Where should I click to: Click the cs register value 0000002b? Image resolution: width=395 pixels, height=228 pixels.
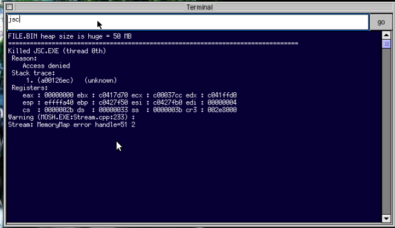click(x=59, y=110)
